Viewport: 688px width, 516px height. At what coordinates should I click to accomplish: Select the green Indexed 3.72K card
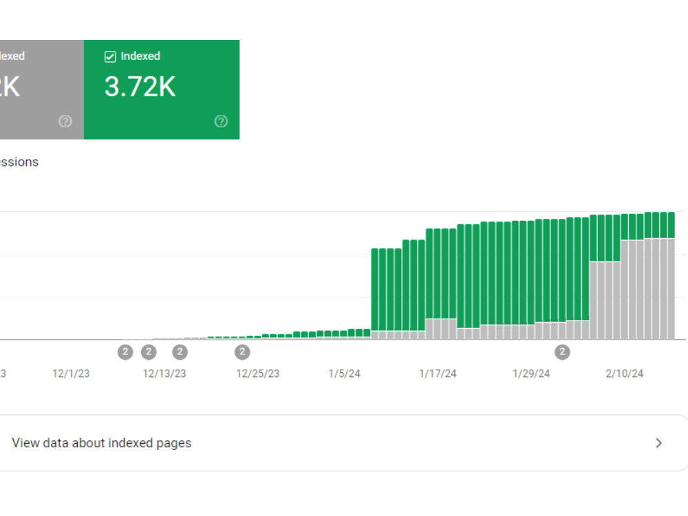pos(162,89)
